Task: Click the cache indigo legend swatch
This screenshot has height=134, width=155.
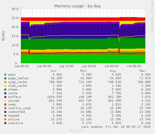Action: point(5,93)
